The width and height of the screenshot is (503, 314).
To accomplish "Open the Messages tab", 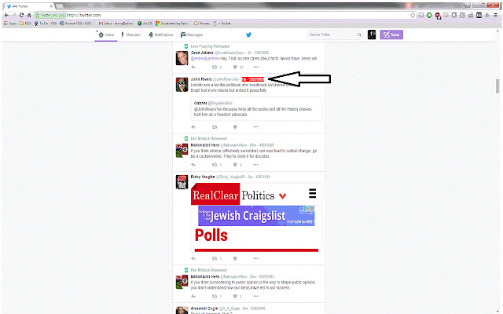I will 192,35.
